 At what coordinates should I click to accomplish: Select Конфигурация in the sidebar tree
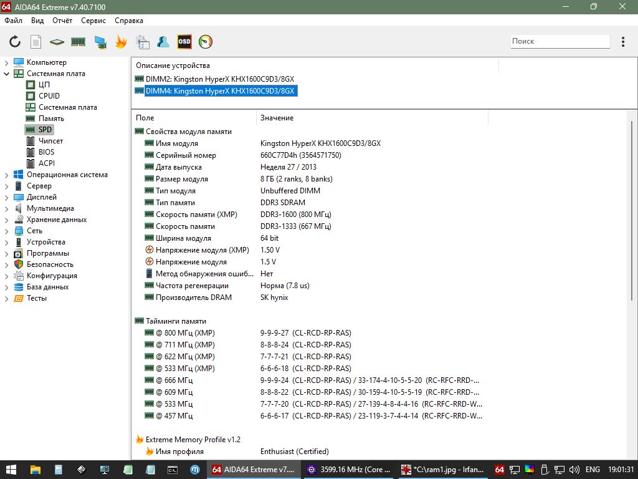(x=52, y=276)
